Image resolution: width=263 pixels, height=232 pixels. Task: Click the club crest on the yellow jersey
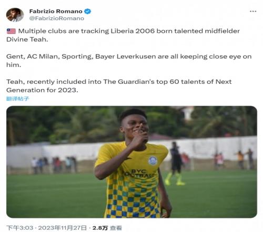(153, 160)
